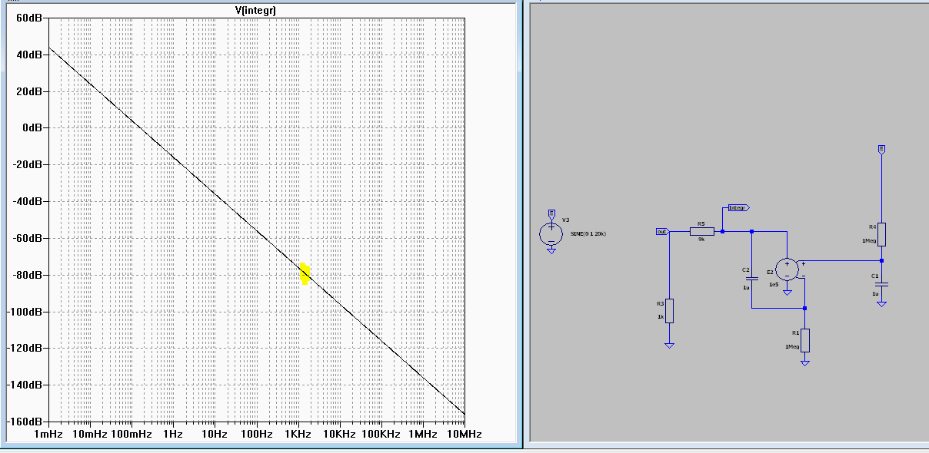Click the junction node between R4 and C1
The height and width of the screenshot is (453, 929).
881,261
